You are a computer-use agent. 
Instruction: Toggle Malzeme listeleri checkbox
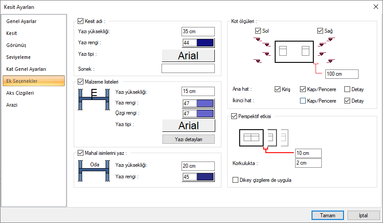click(x=81, y=82)
